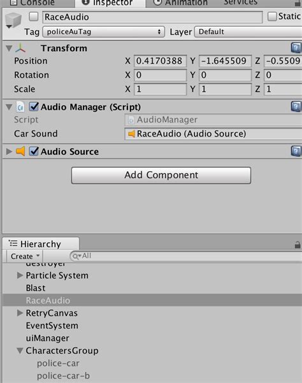302x383 pixels.
Task: Expand Particle System in Hierarchy
Action: coord(20,276)
